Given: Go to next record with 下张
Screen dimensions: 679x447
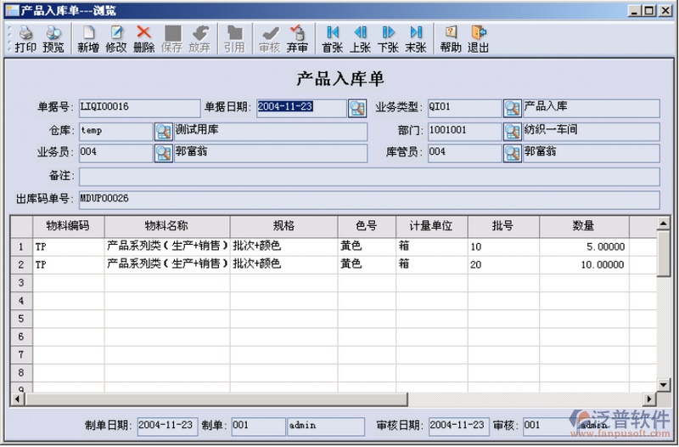Looking at the screenshot, I should pos(388,39).
